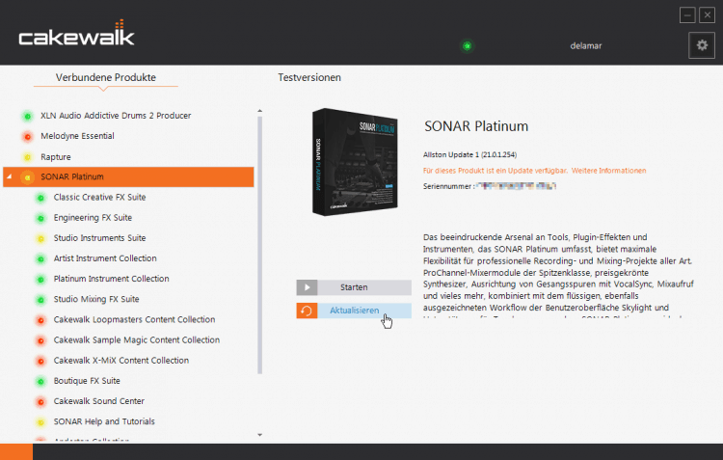
Task: Select Artist Instrument Collection
Action: [105, 258]
